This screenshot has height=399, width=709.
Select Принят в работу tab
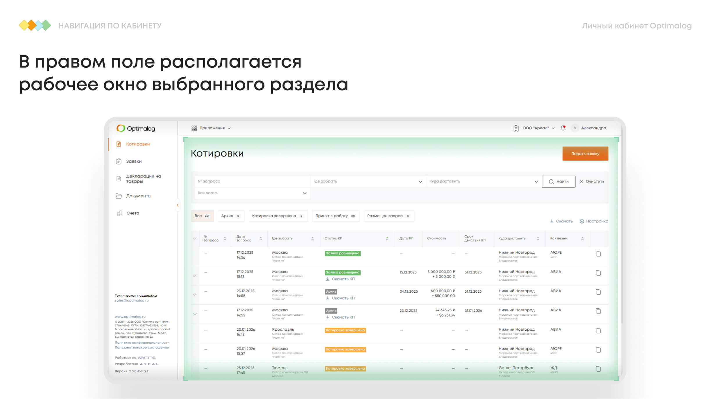pos(335,216)
